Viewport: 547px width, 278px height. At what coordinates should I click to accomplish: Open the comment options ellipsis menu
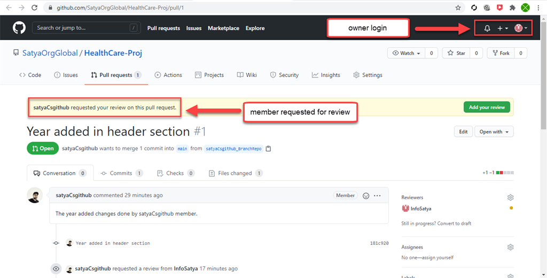pyautogui.click(x=377, y=196)
